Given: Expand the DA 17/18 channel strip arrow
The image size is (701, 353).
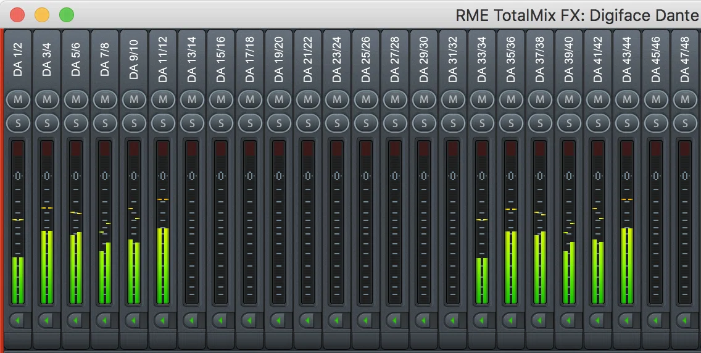Looking at the screenshot, I should click(x=250, y=320).
